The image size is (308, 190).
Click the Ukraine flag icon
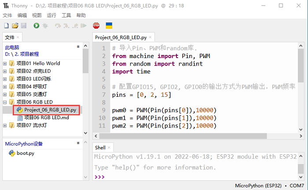coord(108,26)
